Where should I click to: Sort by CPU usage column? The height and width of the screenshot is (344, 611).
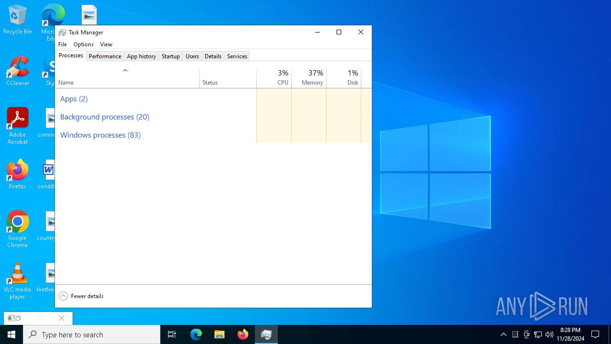[x=274, y=78]
